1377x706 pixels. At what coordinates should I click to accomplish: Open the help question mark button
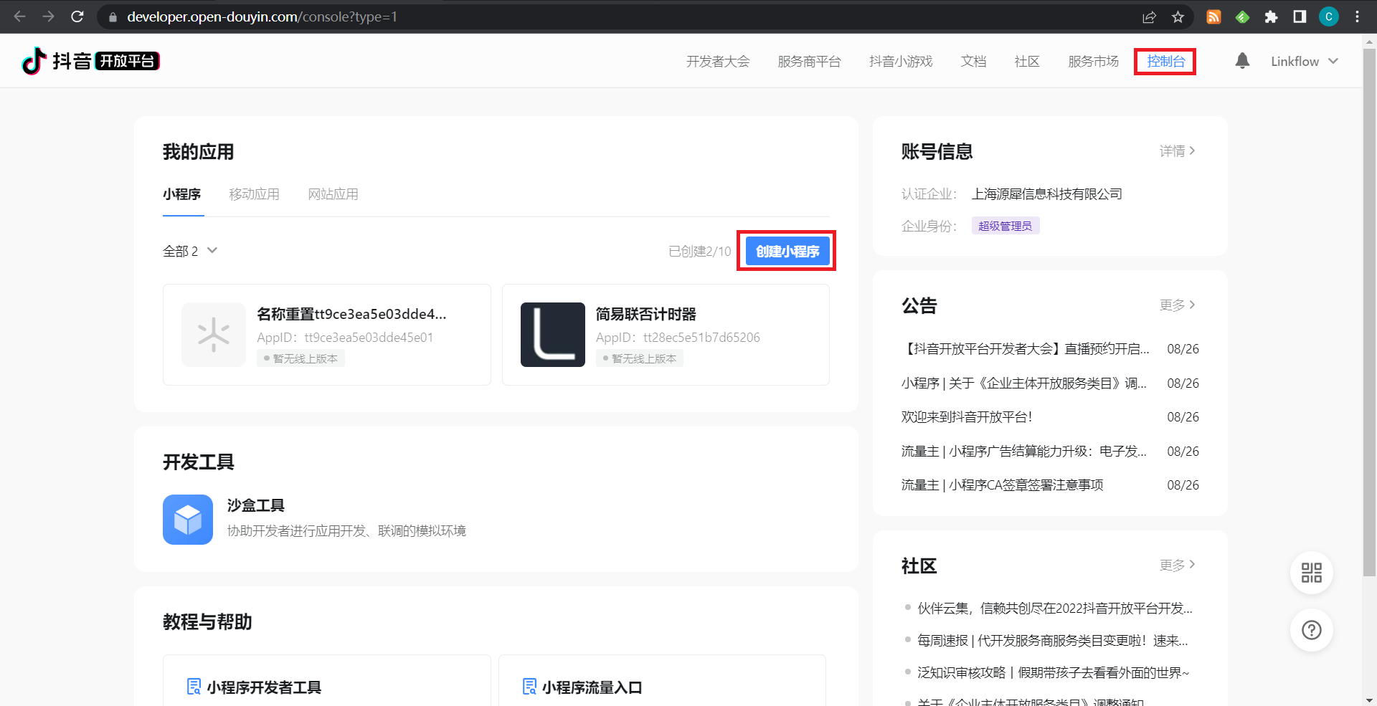(1311, 630)
